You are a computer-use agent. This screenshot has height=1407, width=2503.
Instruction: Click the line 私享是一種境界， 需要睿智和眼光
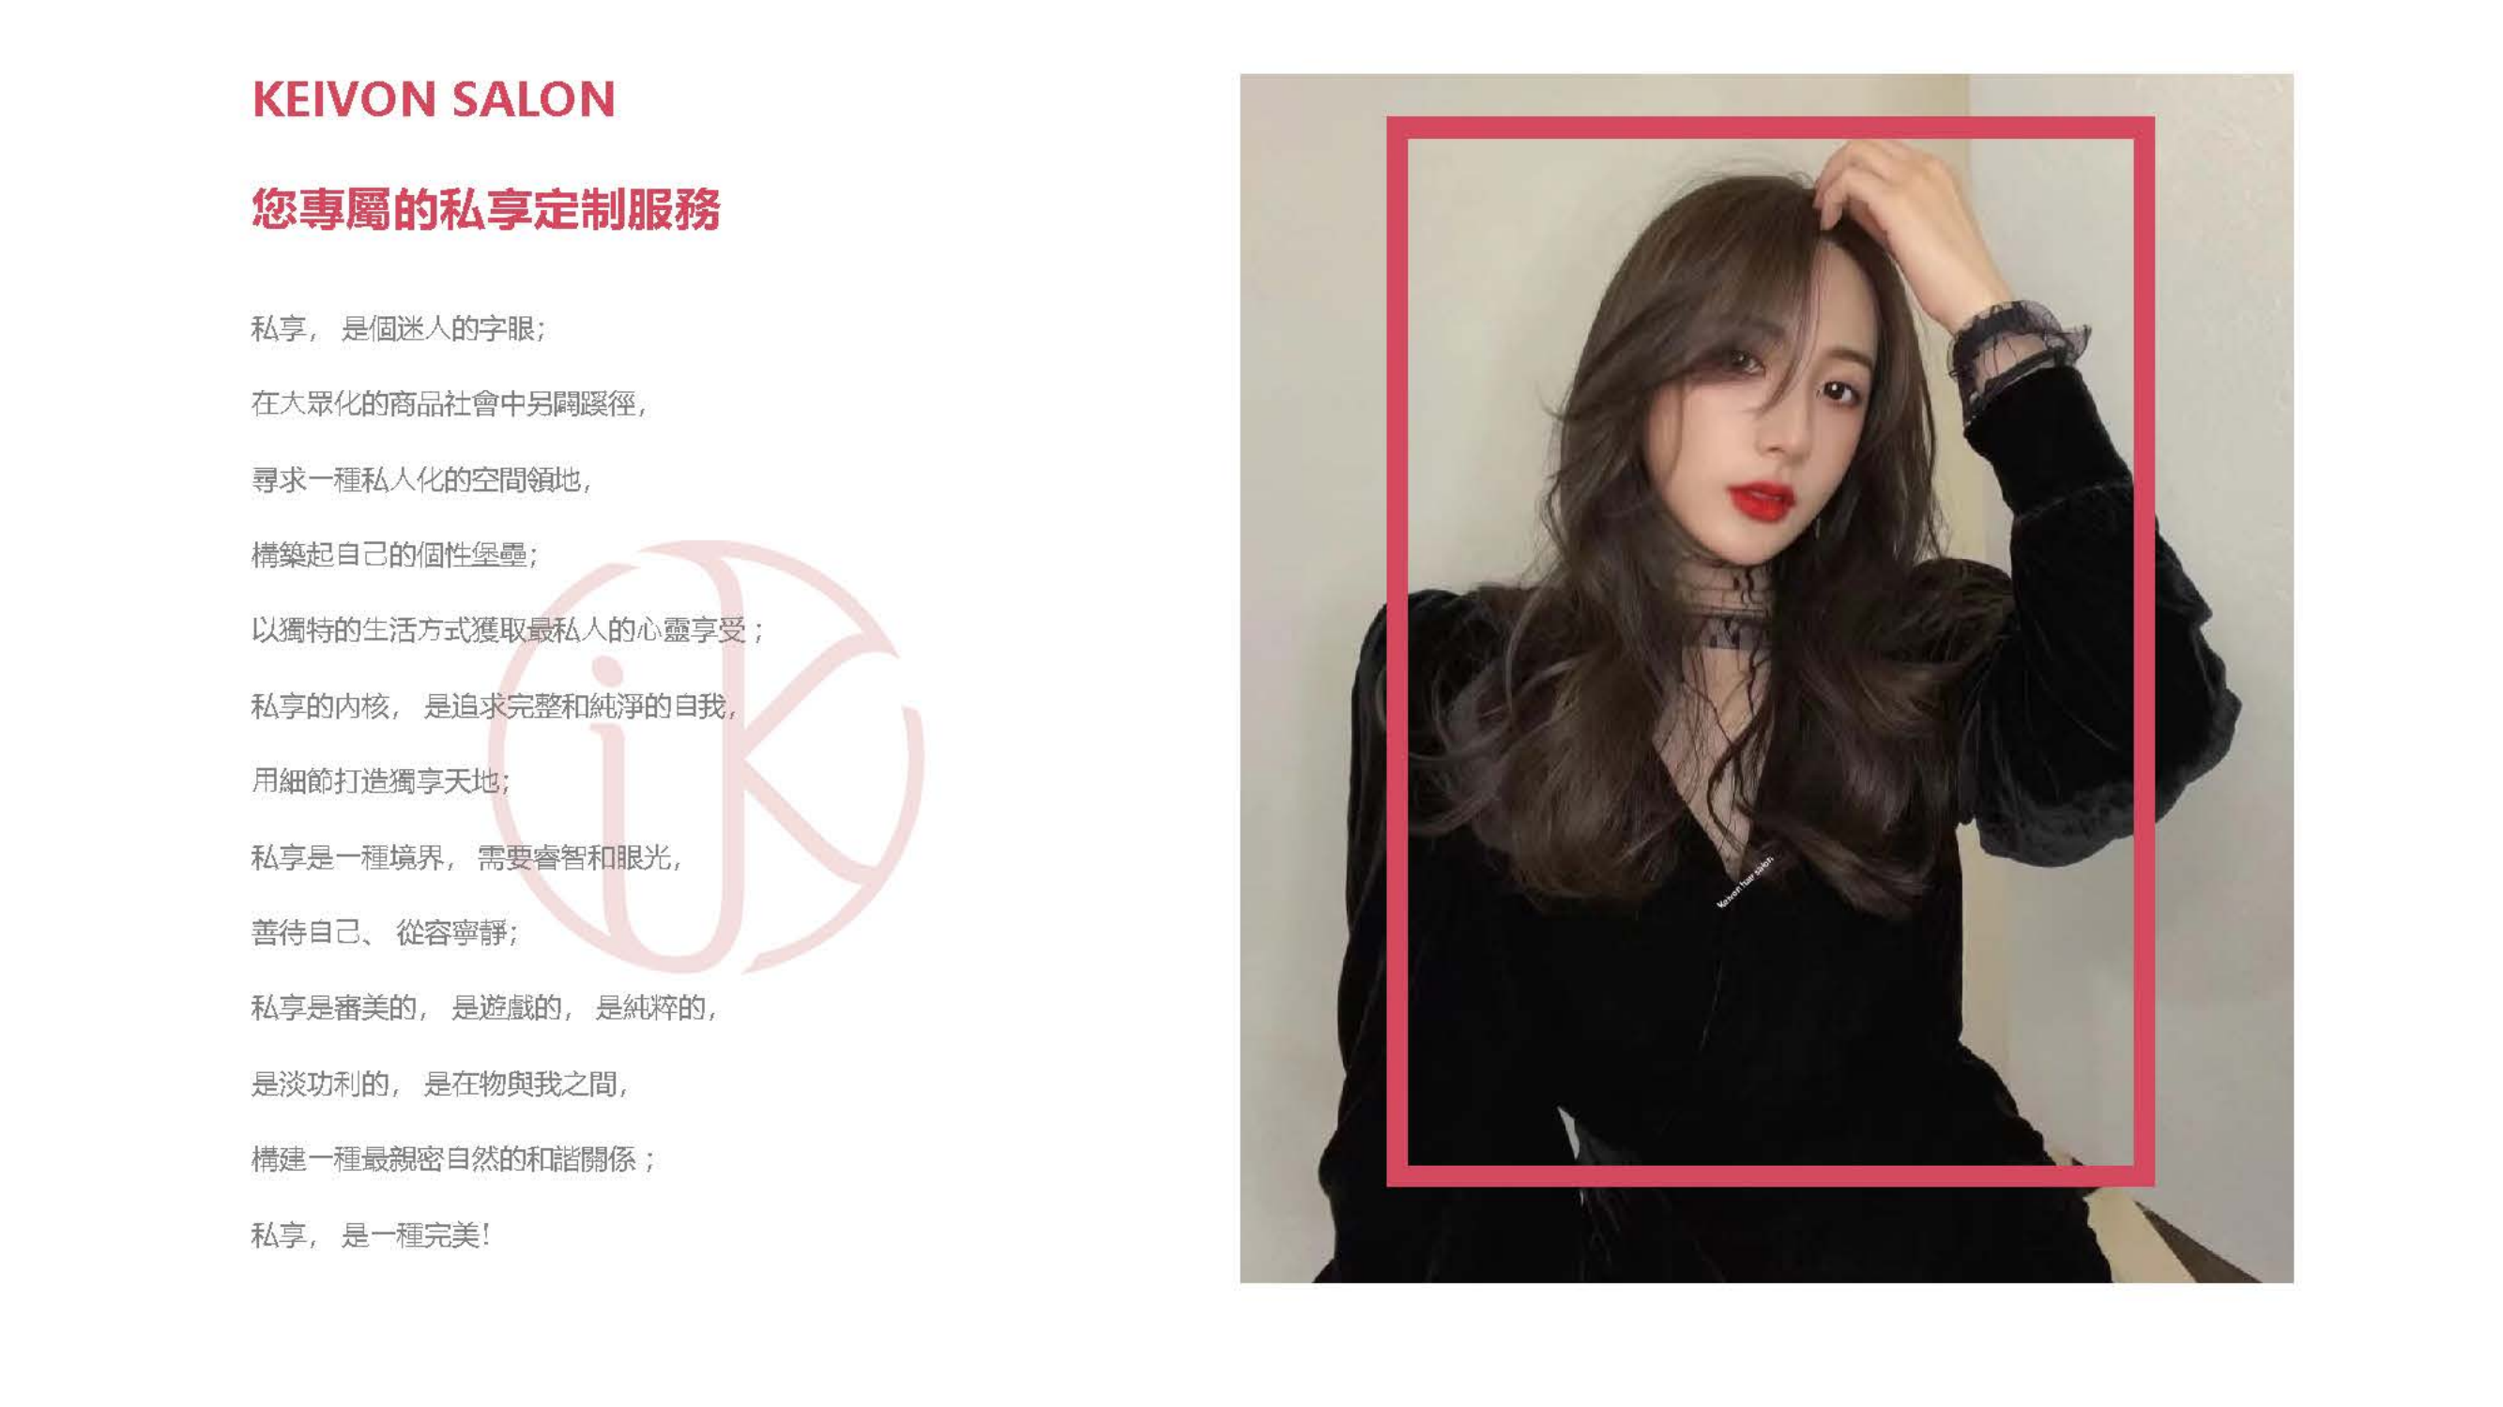467,856
